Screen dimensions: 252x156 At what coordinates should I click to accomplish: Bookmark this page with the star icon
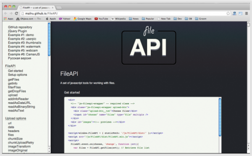click(228, 13)
